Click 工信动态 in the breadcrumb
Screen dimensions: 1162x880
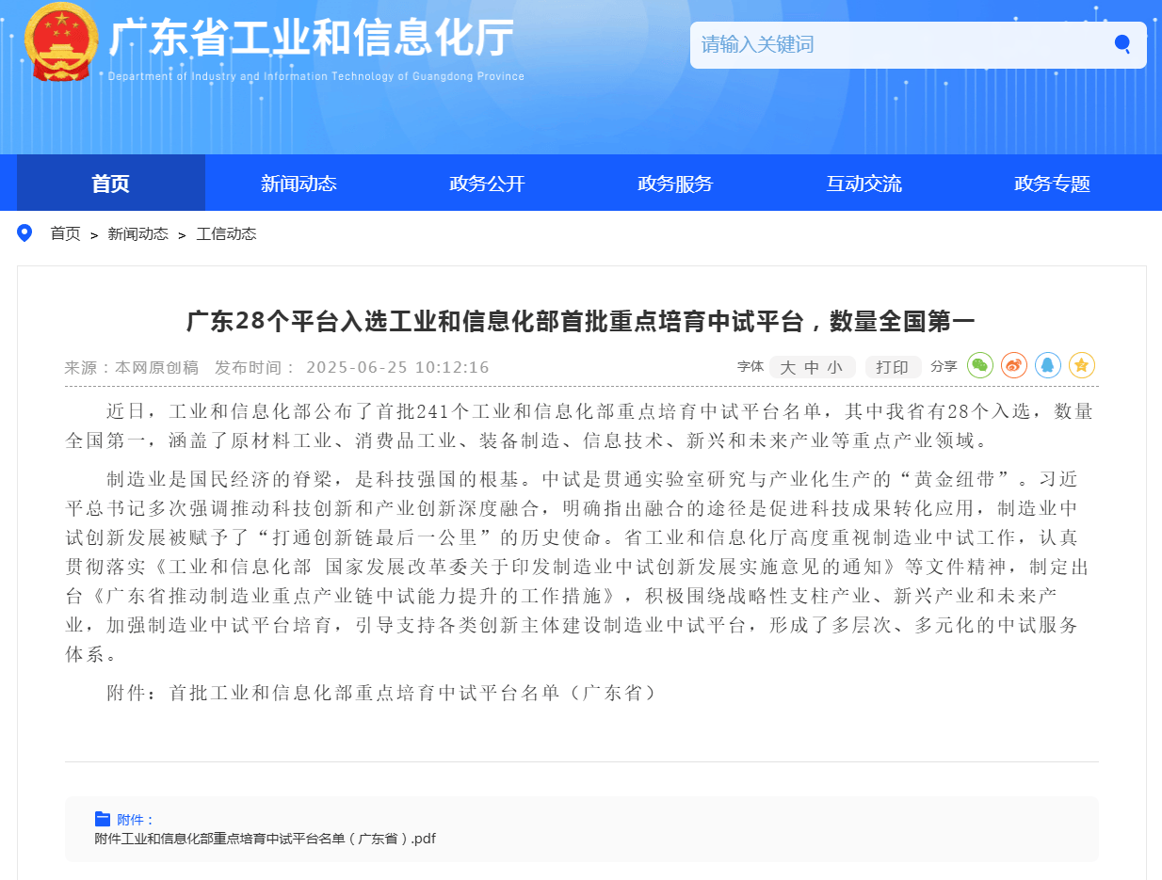coord(226,234)
